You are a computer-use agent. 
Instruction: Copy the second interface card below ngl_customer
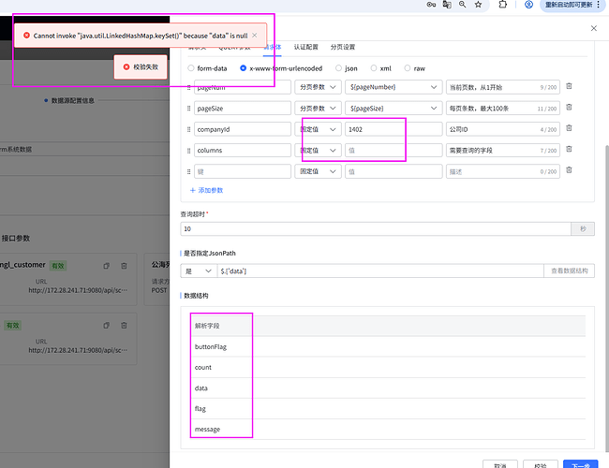point(107,326)
